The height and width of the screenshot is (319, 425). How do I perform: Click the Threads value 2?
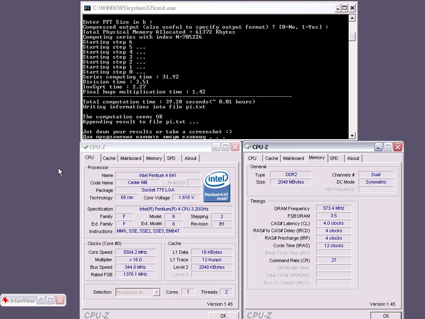226,292
